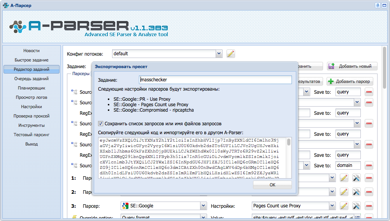The height and width of the screenshot is (221, 390).
Task: Click the А-Парсер title bar app icon
Action: coord(6,5)
